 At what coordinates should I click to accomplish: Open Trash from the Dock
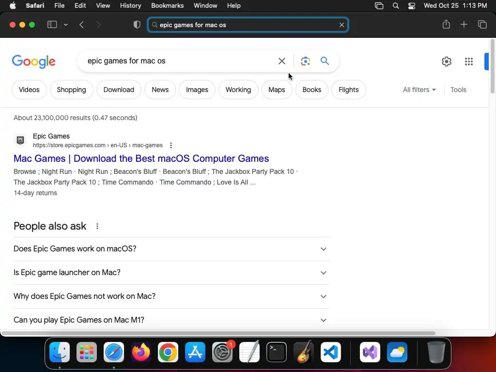click(x=436, y=352)
